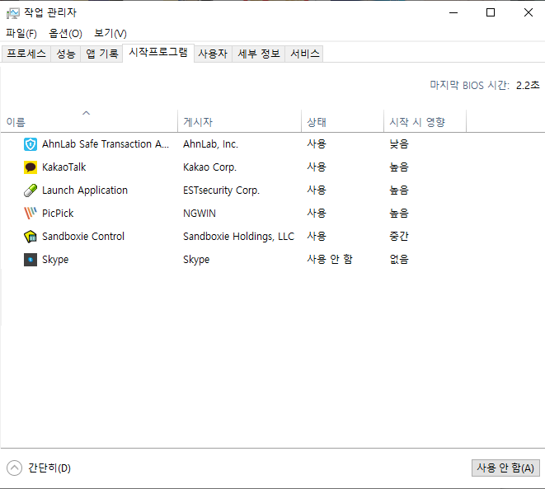Click the Skype icon in list
Screen dimensions: 545x489
[x=31, y=260]
